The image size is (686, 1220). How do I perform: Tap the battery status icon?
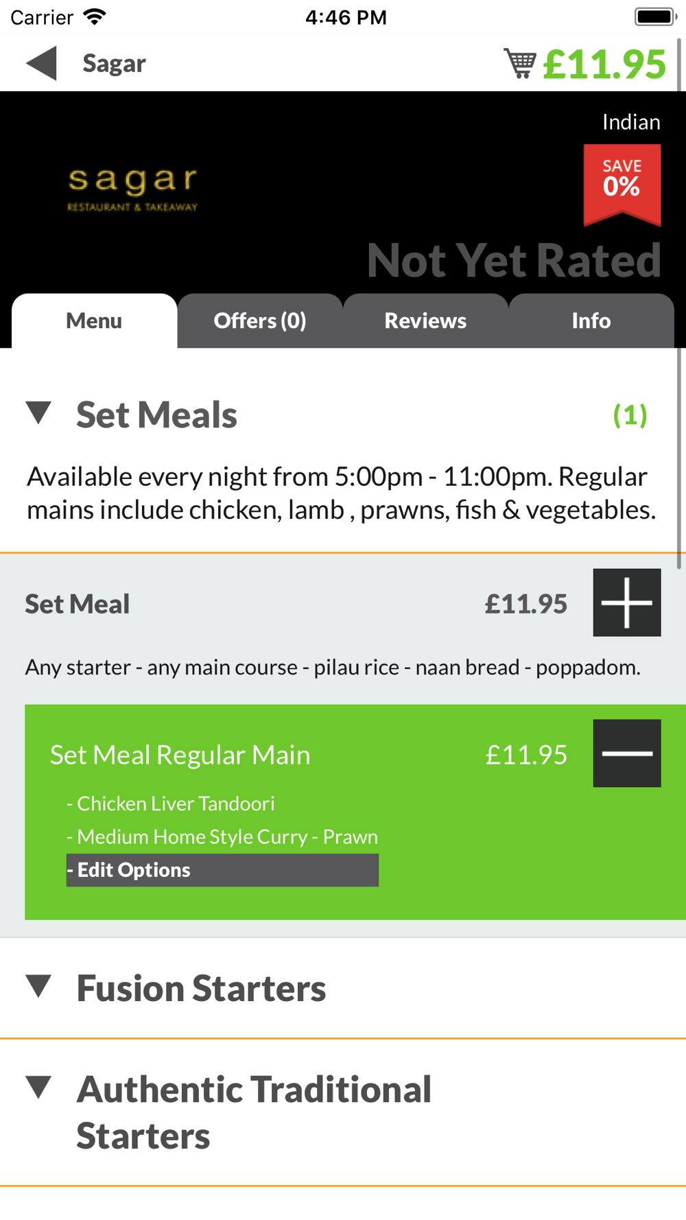coord(656,16)
